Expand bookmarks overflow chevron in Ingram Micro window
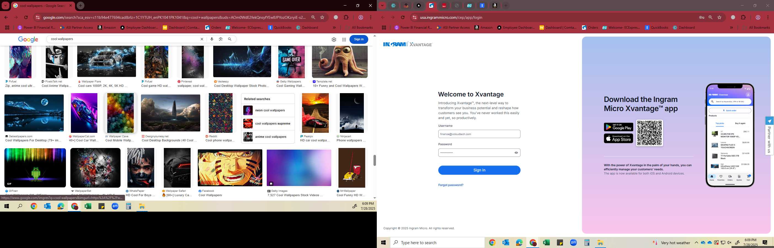This screenshot has height=248, width=774. coord(731,28)
